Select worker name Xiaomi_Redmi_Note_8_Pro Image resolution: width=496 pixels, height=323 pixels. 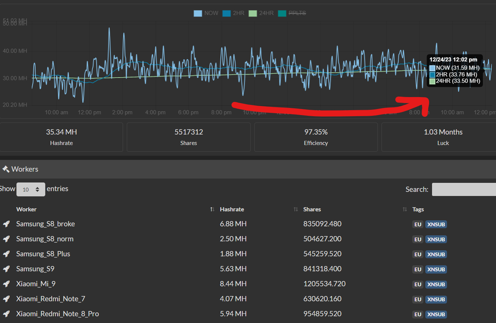point(57,313)
